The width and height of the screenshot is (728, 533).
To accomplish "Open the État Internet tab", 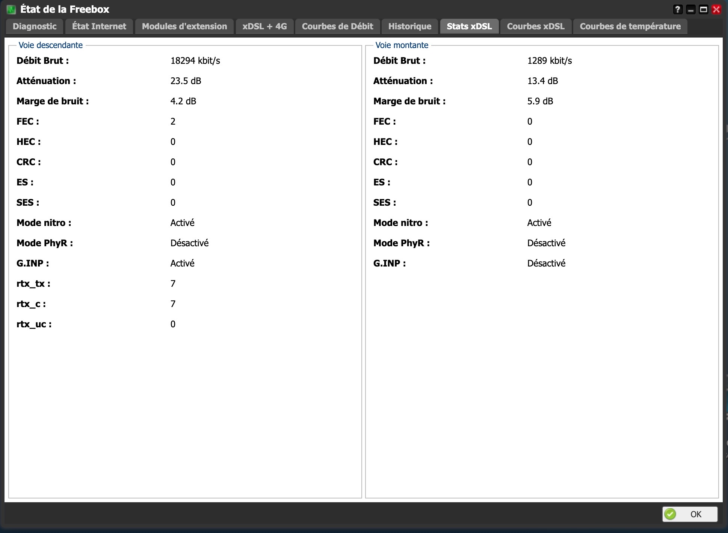I will pos(99,26).
